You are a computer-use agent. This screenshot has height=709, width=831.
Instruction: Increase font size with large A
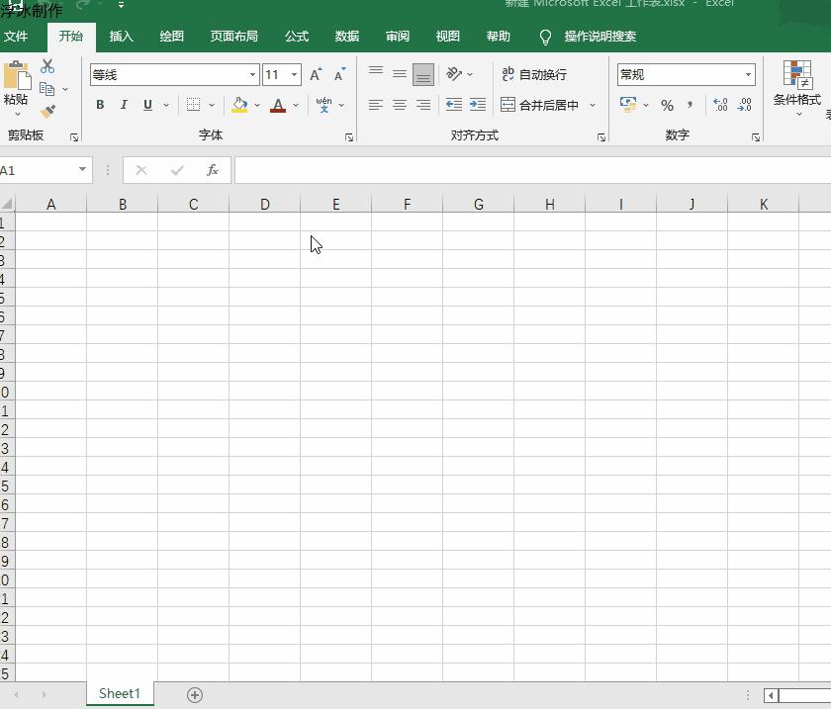(316, 75)
